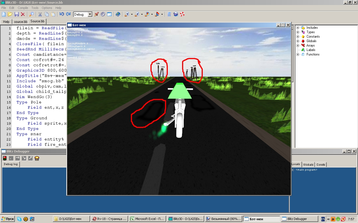Viewport: 358px width, 223px height.
Task: Toggle the stoplight Stop button in debugger
Action: point(5,158)
